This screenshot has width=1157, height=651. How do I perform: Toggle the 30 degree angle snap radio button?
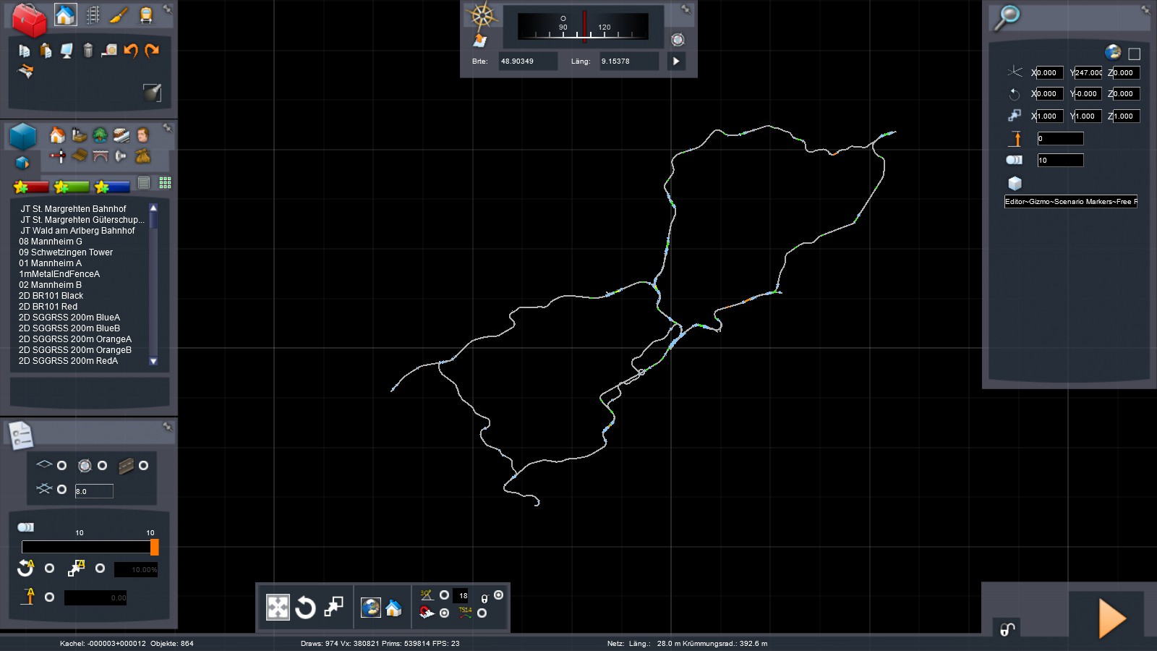point(444,595)
